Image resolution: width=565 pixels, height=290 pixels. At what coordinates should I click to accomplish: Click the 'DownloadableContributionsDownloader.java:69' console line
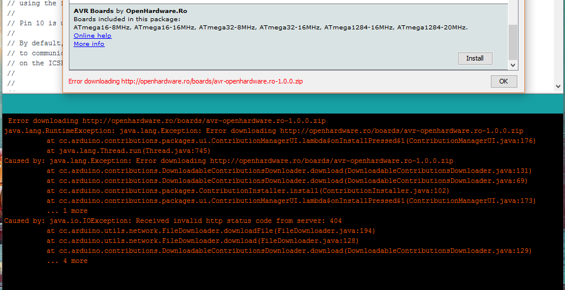[287, 181]
